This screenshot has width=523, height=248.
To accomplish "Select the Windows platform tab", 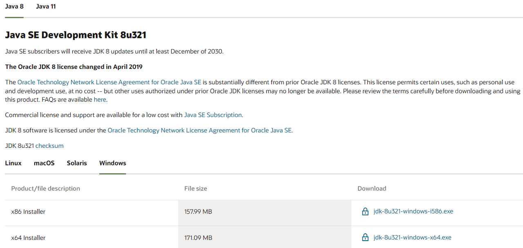I will tap(113, 163).
